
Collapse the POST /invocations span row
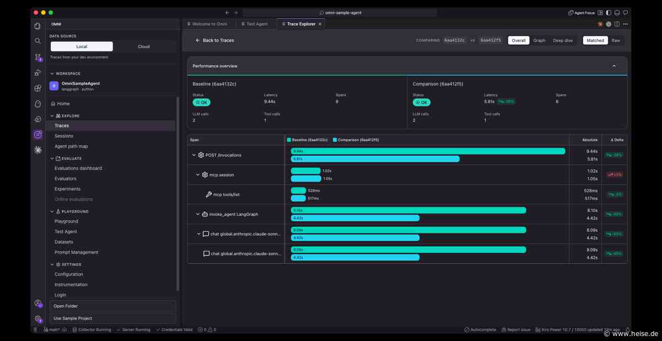(x=194, y=155)
